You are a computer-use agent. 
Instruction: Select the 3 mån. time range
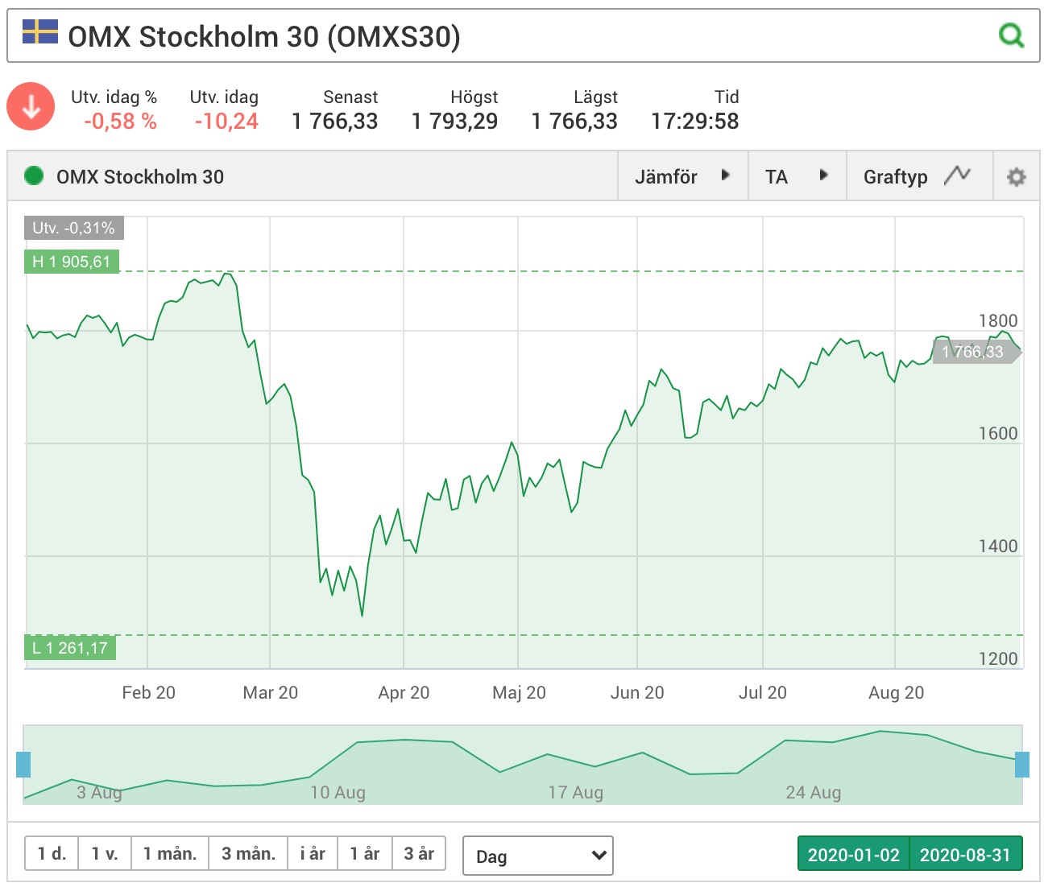pyautogui.click(x=248, y=854)
